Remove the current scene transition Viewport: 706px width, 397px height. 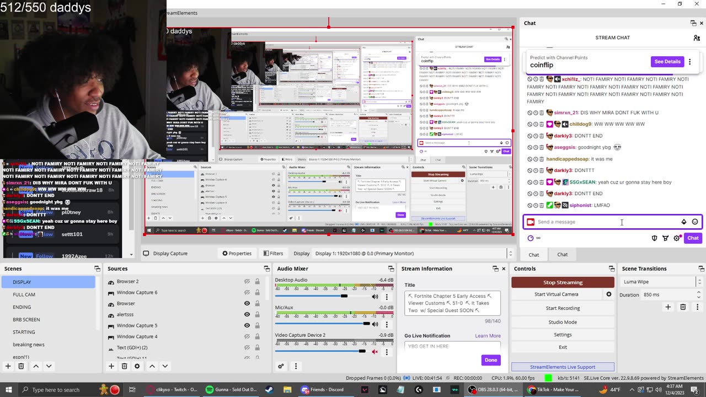[683, 307]
